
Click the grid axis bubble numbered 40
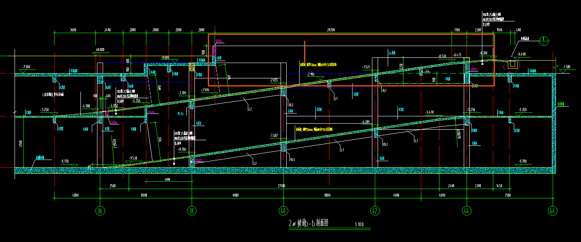point(283,210)
